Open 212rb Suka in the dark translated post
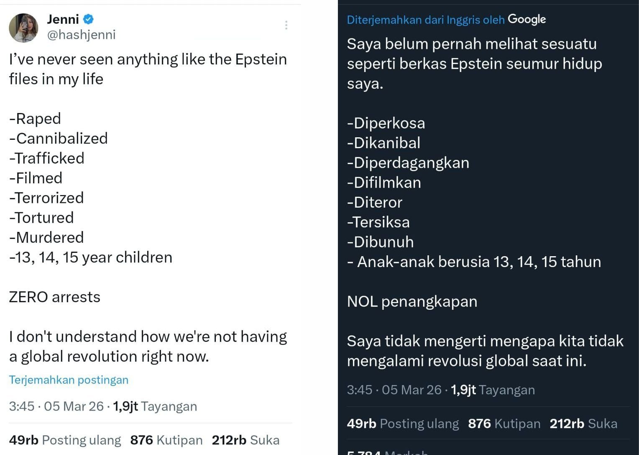The image size is (639, 455). (583, 424)
